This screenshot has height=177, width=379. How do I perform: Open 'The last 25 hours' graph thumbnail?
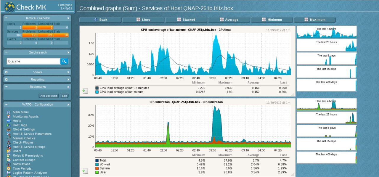coord(326,45)
